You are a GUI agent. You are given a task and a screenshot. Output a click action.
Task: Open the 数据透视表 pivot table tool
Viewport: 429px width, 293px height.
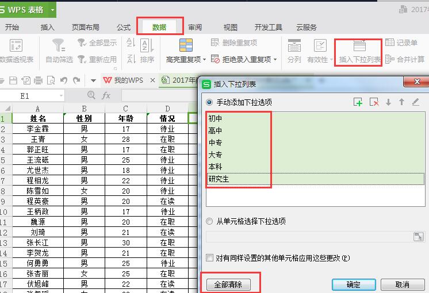click(16, 51)
